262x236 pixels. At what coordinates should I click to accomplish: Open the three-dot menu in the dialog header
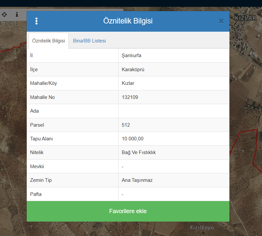click(x=36, y=21)
